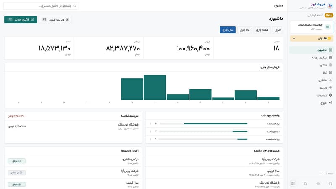Open سارا کریمی in آخرین ویزیت‌ها
This screenshot has height=189, width=336.
(x=73, y=184)
